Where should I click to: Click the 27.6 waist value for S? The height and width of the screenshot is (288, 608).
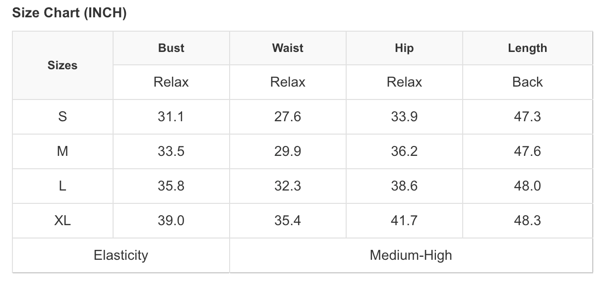[288, 117]
